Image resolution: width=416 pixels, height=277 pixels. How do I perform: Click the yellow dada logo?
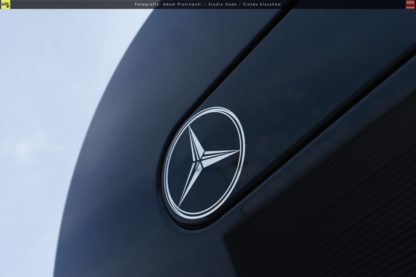[x=6, y=4]
